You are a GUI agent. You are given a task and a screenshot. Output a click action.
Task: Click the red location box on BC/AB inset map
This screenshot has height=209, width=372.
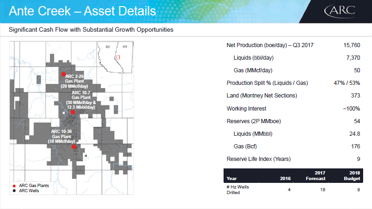[118, 57]
